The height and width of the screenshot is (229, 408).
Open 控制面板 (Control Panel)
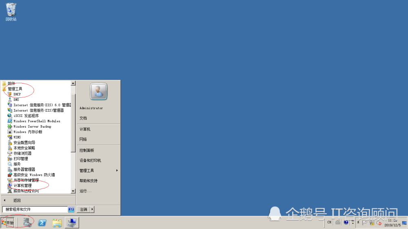[86, 150]
